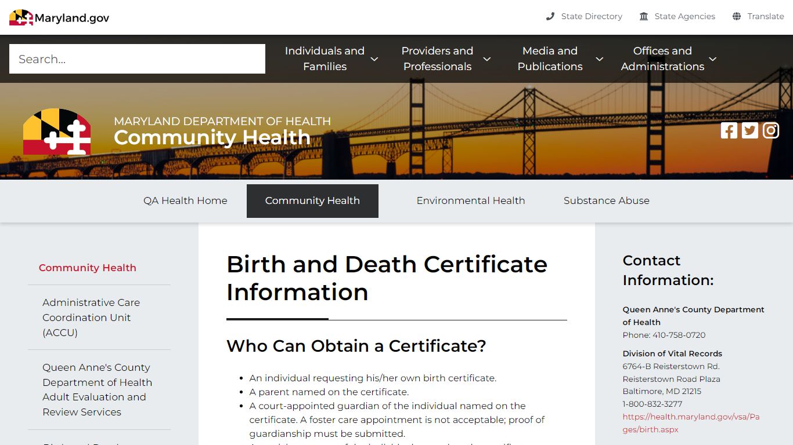Click the Division of Vital Records label

click(672, 353)
